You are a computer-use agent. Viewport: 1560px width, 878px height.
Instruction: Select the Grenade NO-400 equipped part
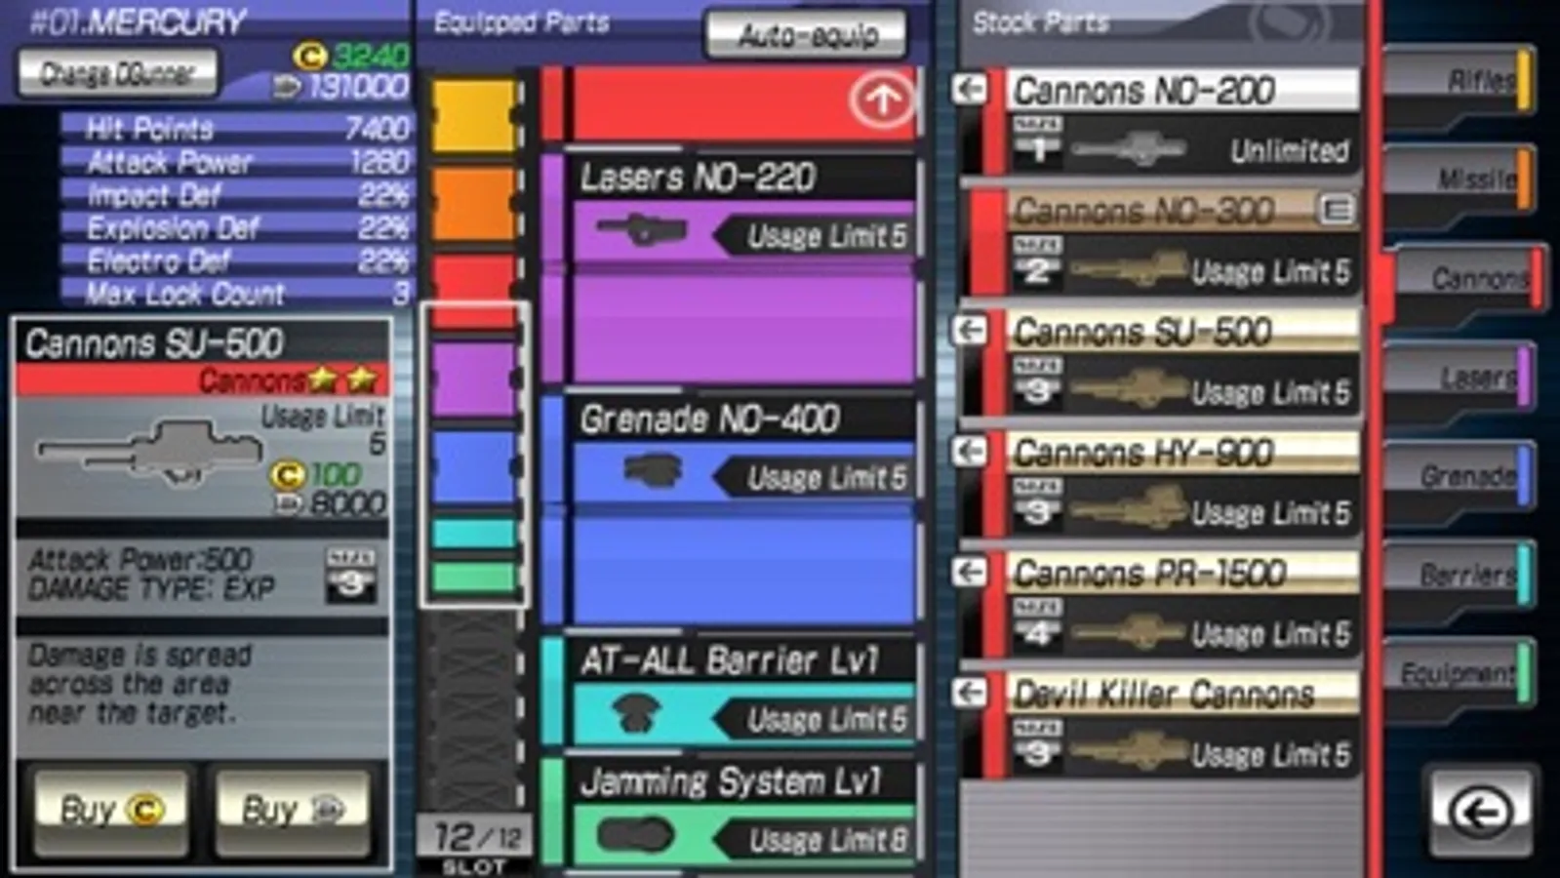click(731, 509)
